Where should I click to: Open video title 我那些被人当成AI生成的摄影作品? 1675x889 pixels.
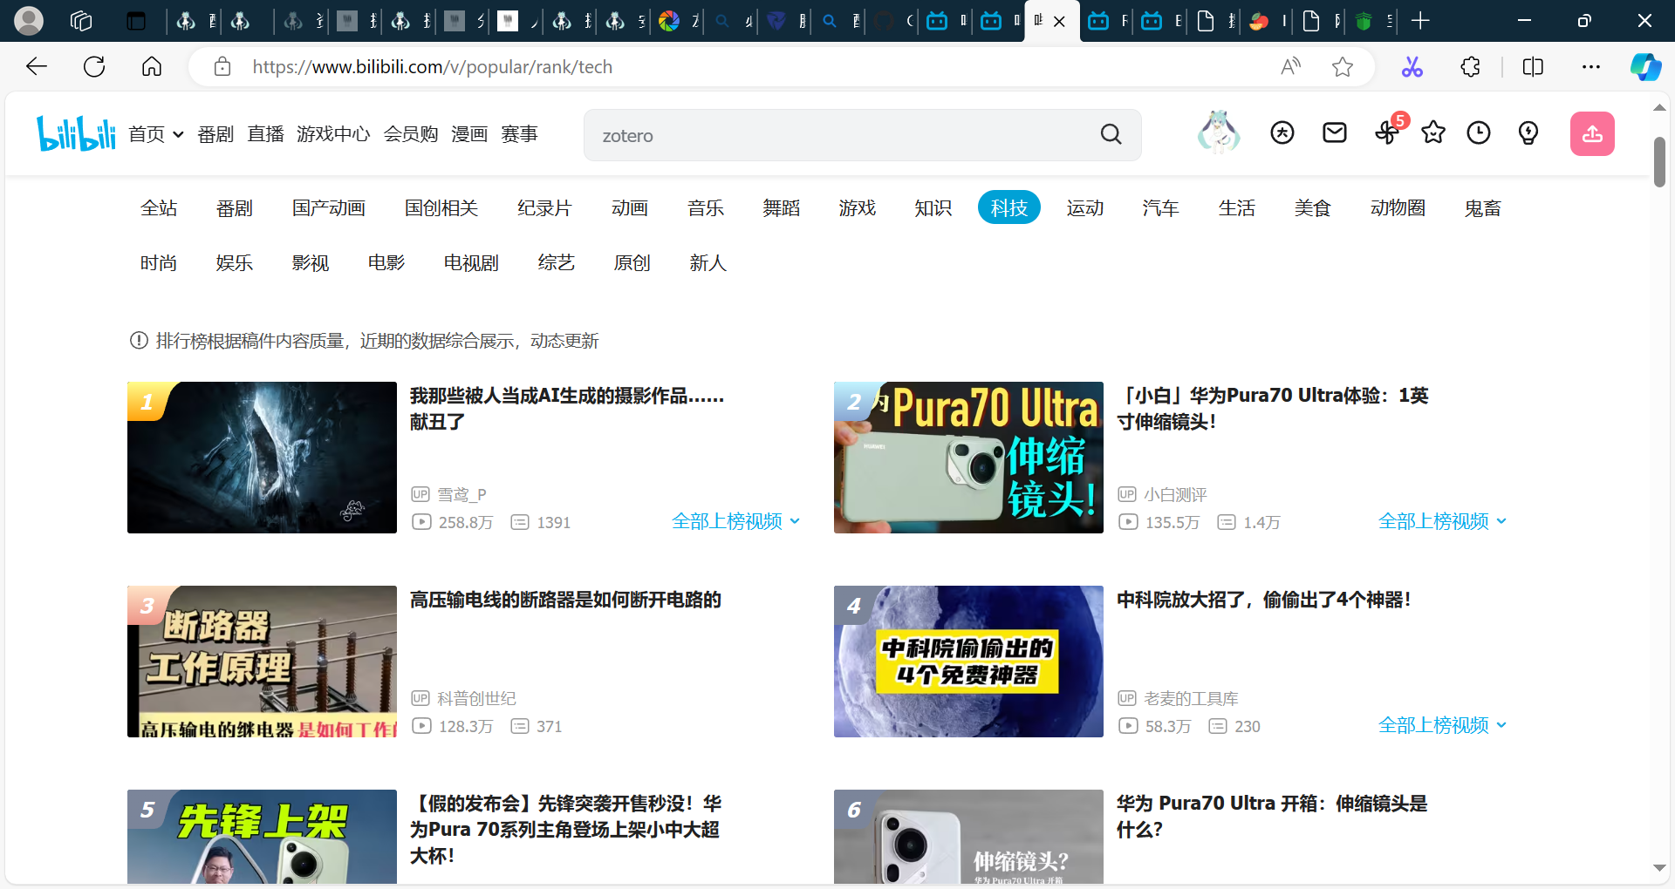coord(567,409)
